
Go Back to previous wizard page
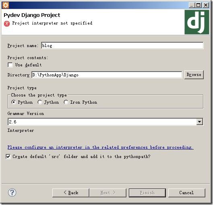pos(70,193)
